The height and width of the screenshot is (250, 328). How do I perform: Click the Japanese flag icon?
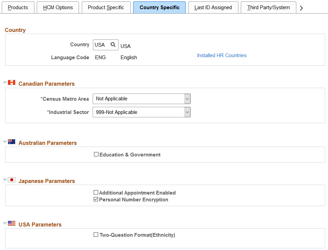click(x=12, y=180)
